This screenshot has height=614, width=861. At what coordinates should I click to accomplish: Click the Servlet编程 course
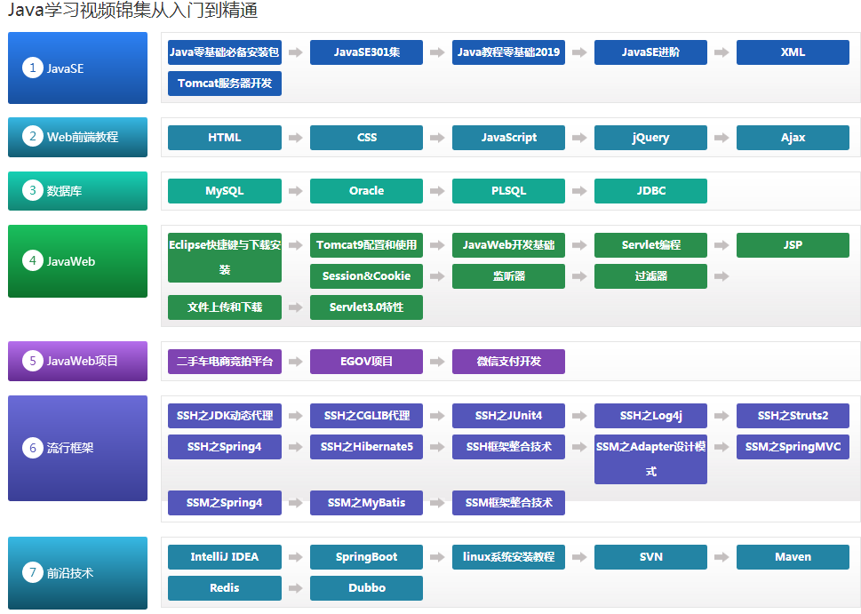click(x=650, y=245)
